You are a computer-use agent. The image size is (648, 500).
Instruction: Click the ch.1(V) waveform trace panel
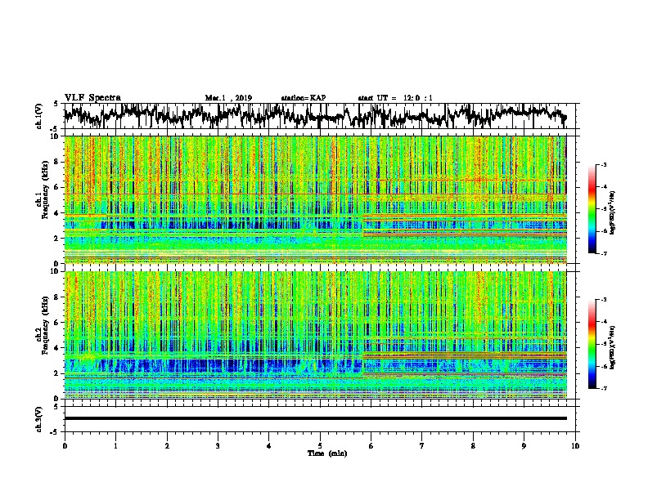[320, 116]
